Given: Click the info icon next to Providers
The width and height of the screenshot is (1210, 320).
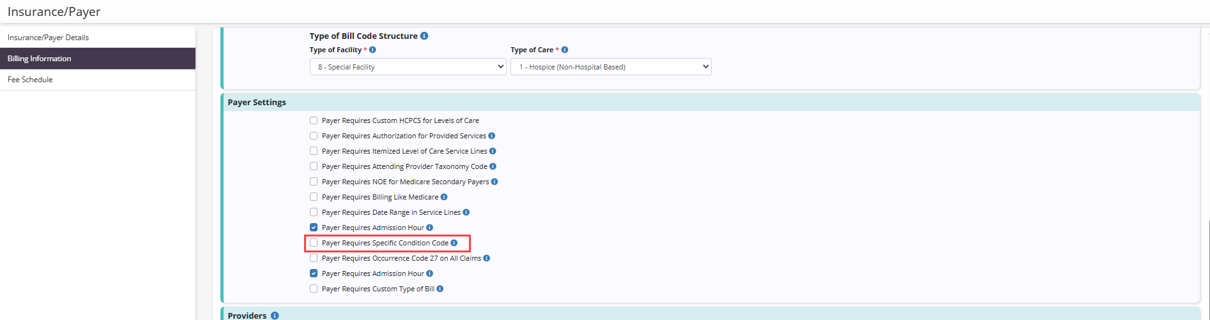Looking at the screenshot, I should click(275, 316).
